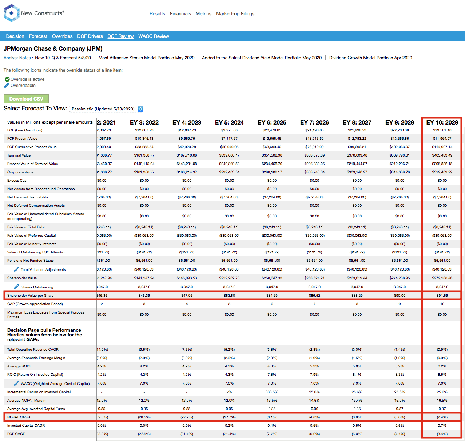Open Marked-up Filings
The height and width of the screenshot is (441, 465).
pos(235,14)
